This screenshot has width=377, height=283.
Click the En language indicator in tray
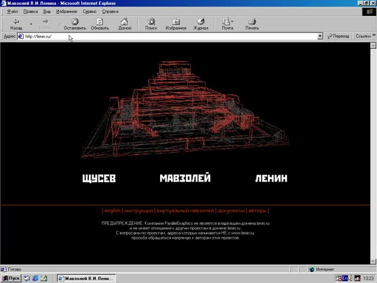tap(345, 278)
